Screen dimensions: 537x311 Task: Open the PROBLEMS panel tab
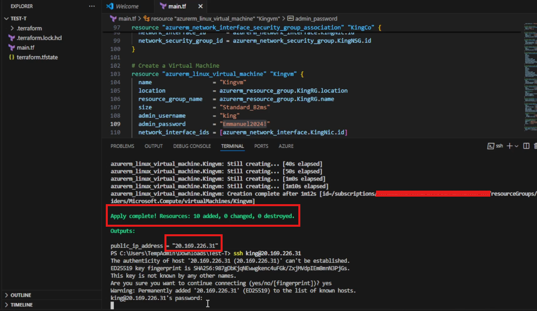pyautogui.click(x=122, y=146)
